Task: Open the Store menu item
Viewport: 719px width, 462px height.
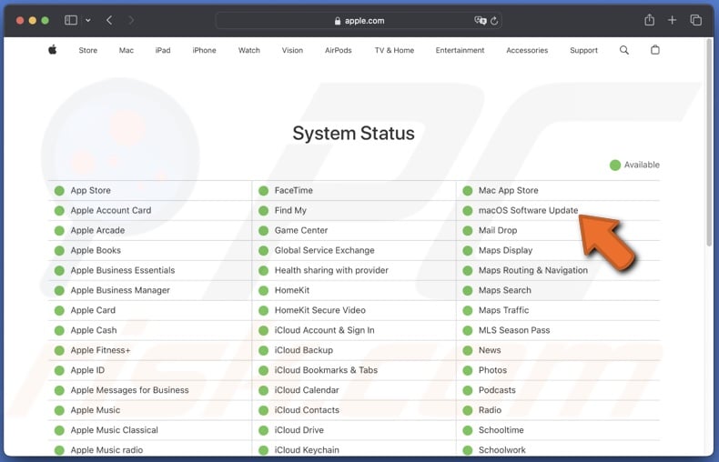Action: click(x=88, y=50)
